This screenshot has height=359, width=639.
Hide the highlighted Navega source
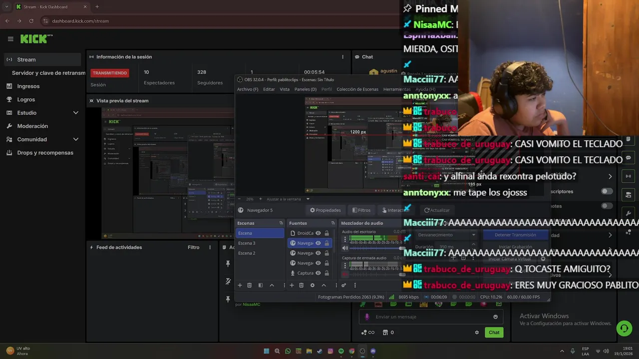pyautogui.click(x=318, y=243)
